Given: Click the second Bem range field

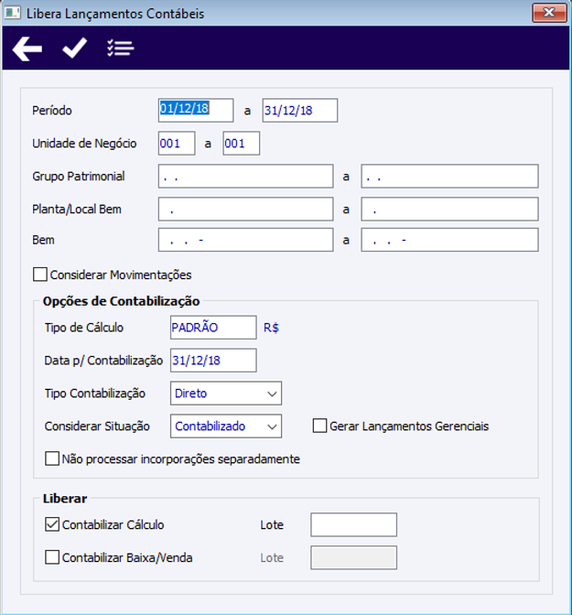Looking at the screenshot, I should (x=449, y=240).
